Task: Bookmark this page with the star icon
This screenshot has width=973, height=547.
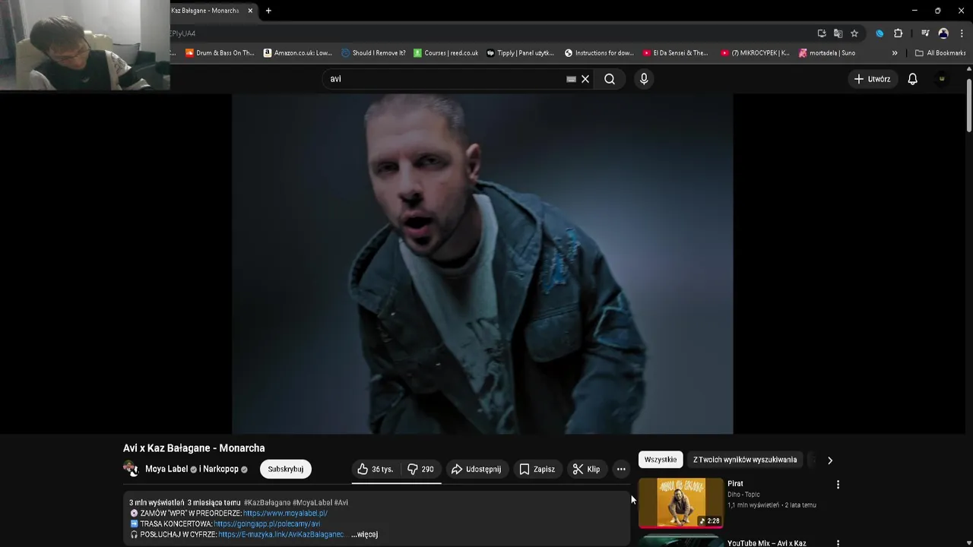Action: 854,33
